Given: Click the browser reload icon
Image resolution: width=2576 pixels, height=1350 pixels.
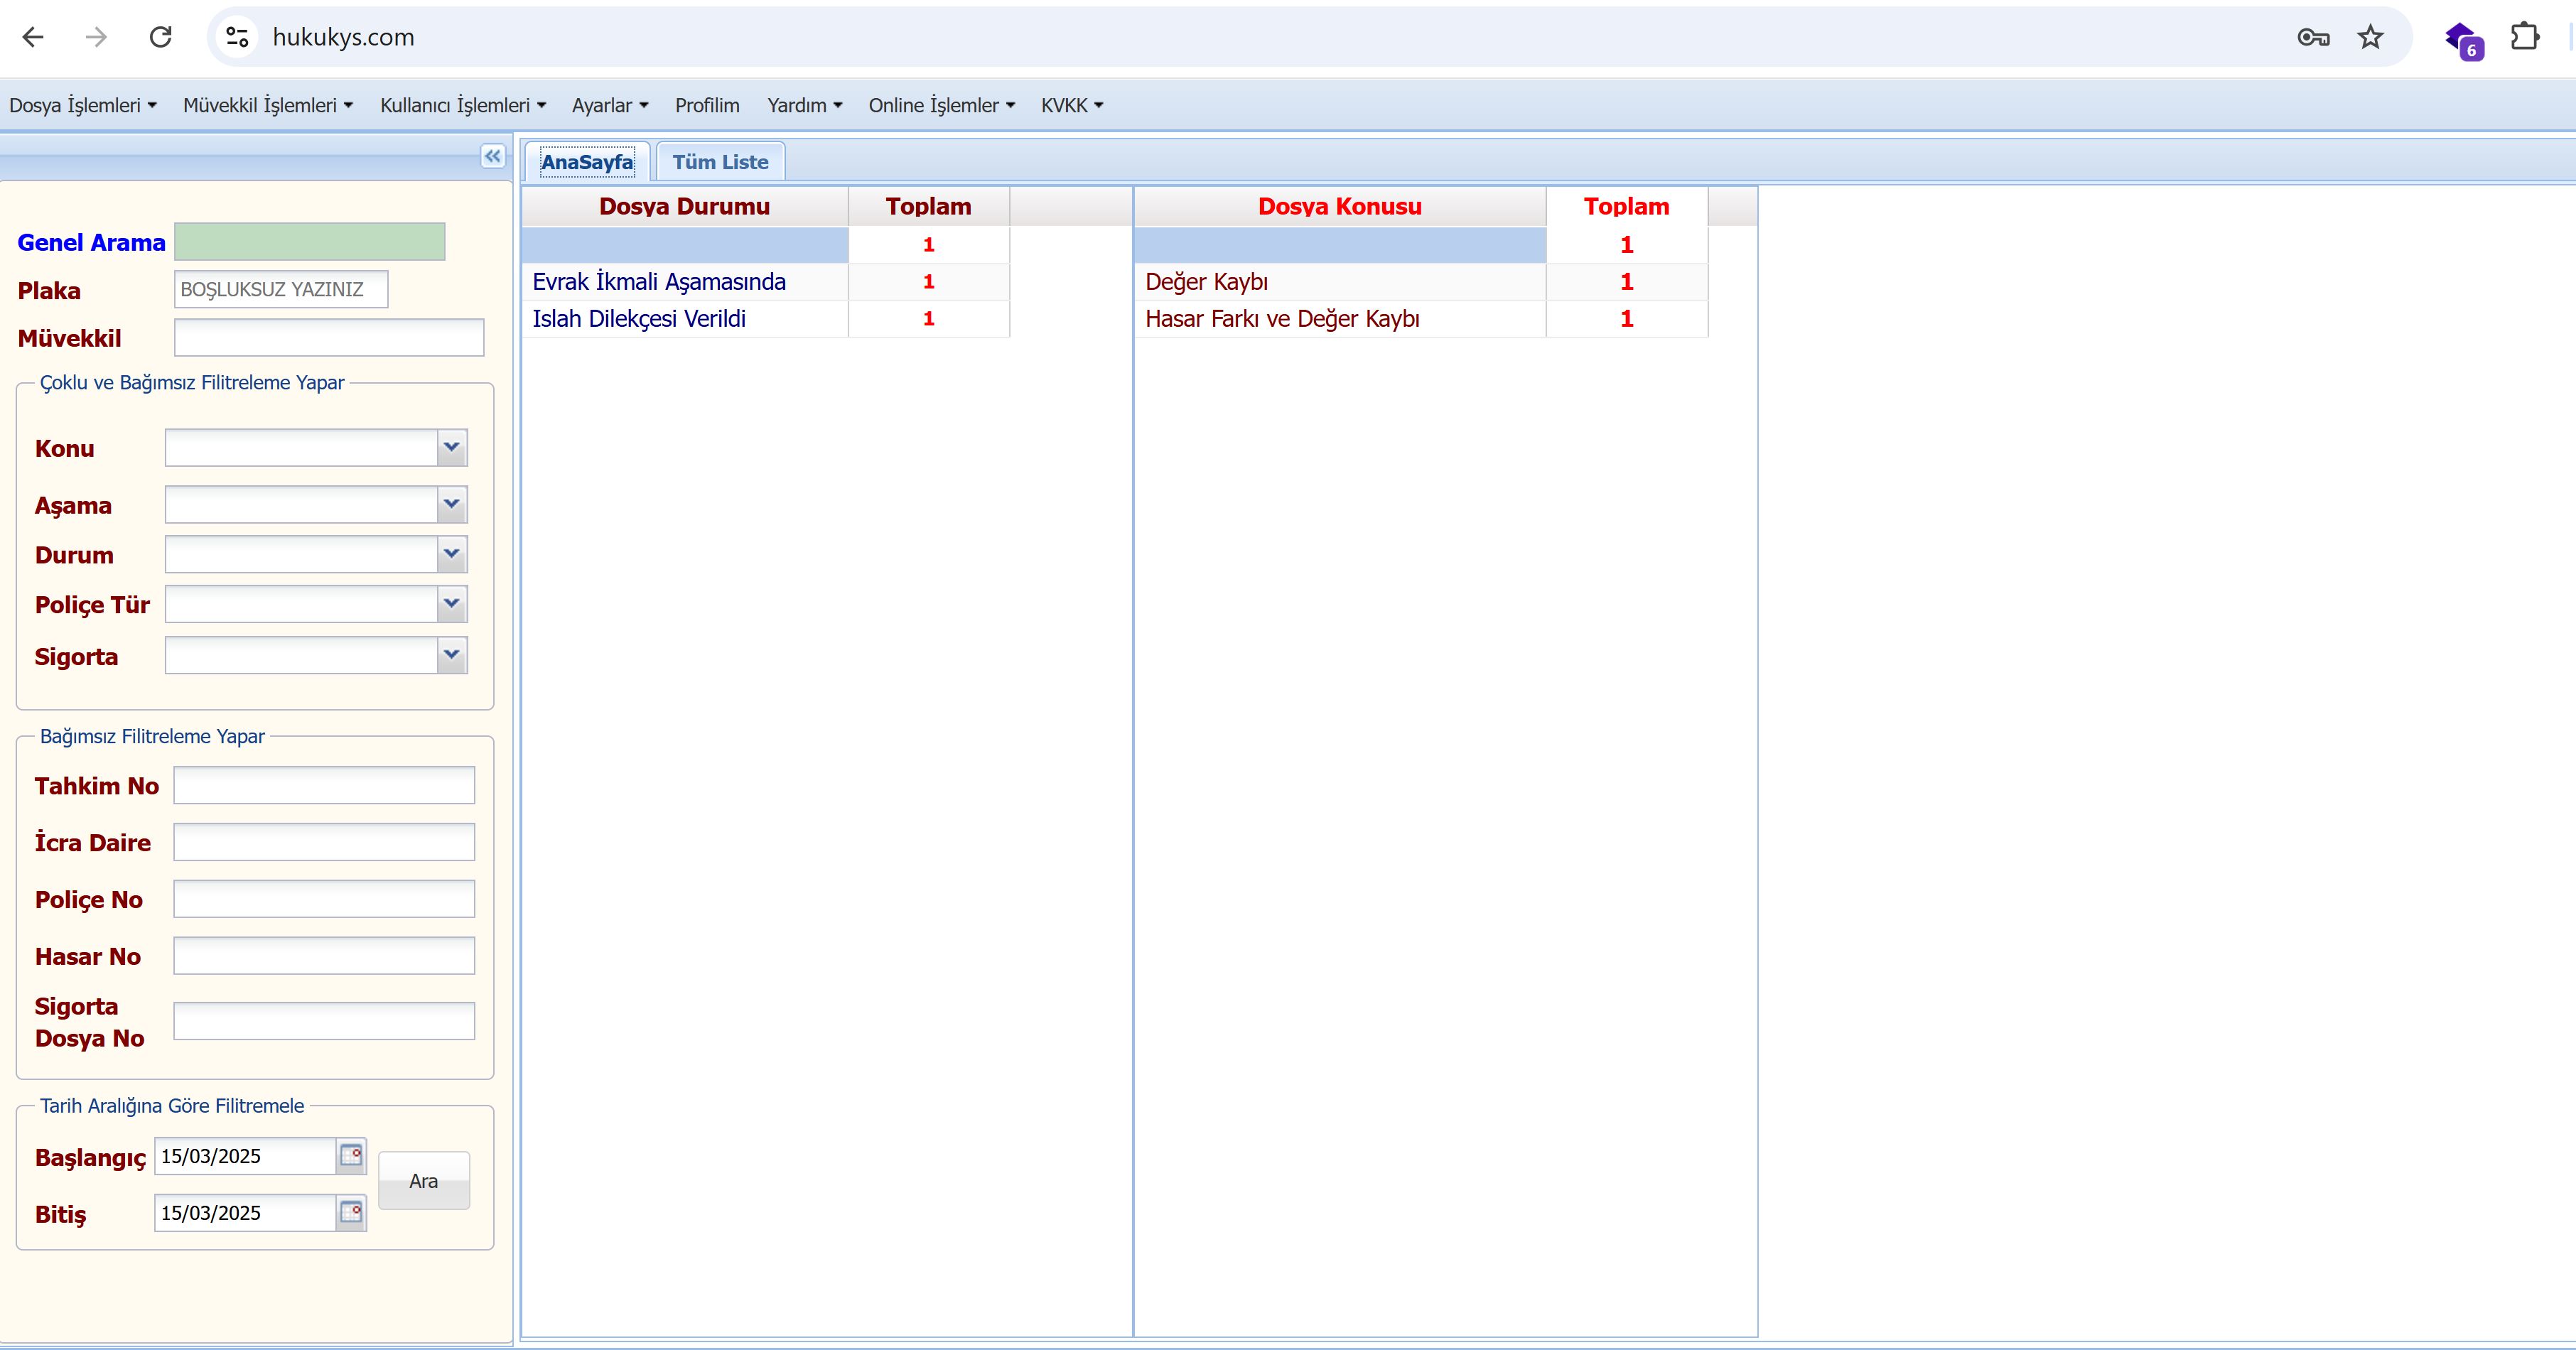Looking at the screenshot, I should tap(161, 37).
